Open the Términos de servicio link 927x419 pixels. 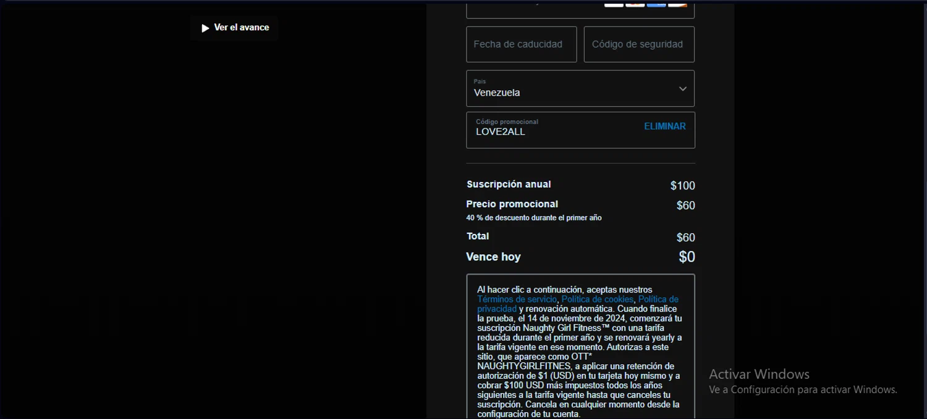pos(517,299)
